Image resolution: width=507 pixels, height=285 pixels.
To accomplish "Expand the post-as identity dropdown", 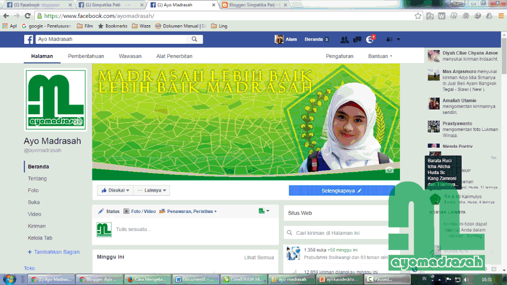I will [264, 211].
